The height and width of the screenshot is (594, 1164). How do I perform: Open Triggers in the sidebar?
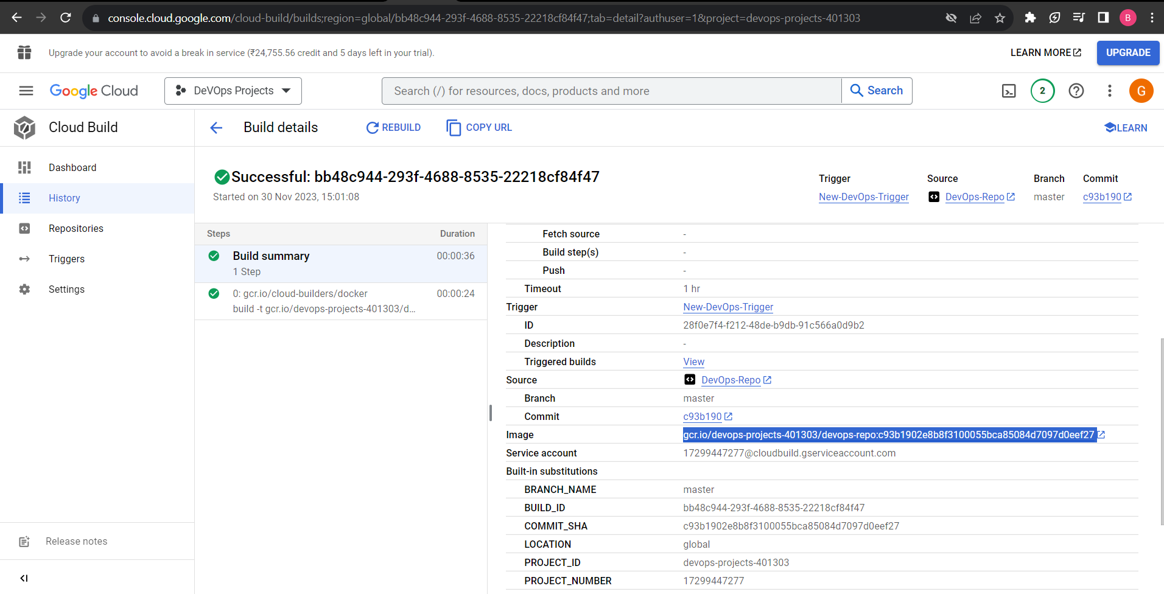[97, 259]
